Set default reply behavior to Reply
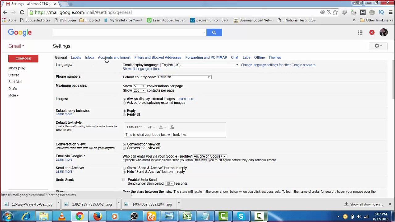The width and height of the screenshot is (395, 222). click(x=124, y=111)
